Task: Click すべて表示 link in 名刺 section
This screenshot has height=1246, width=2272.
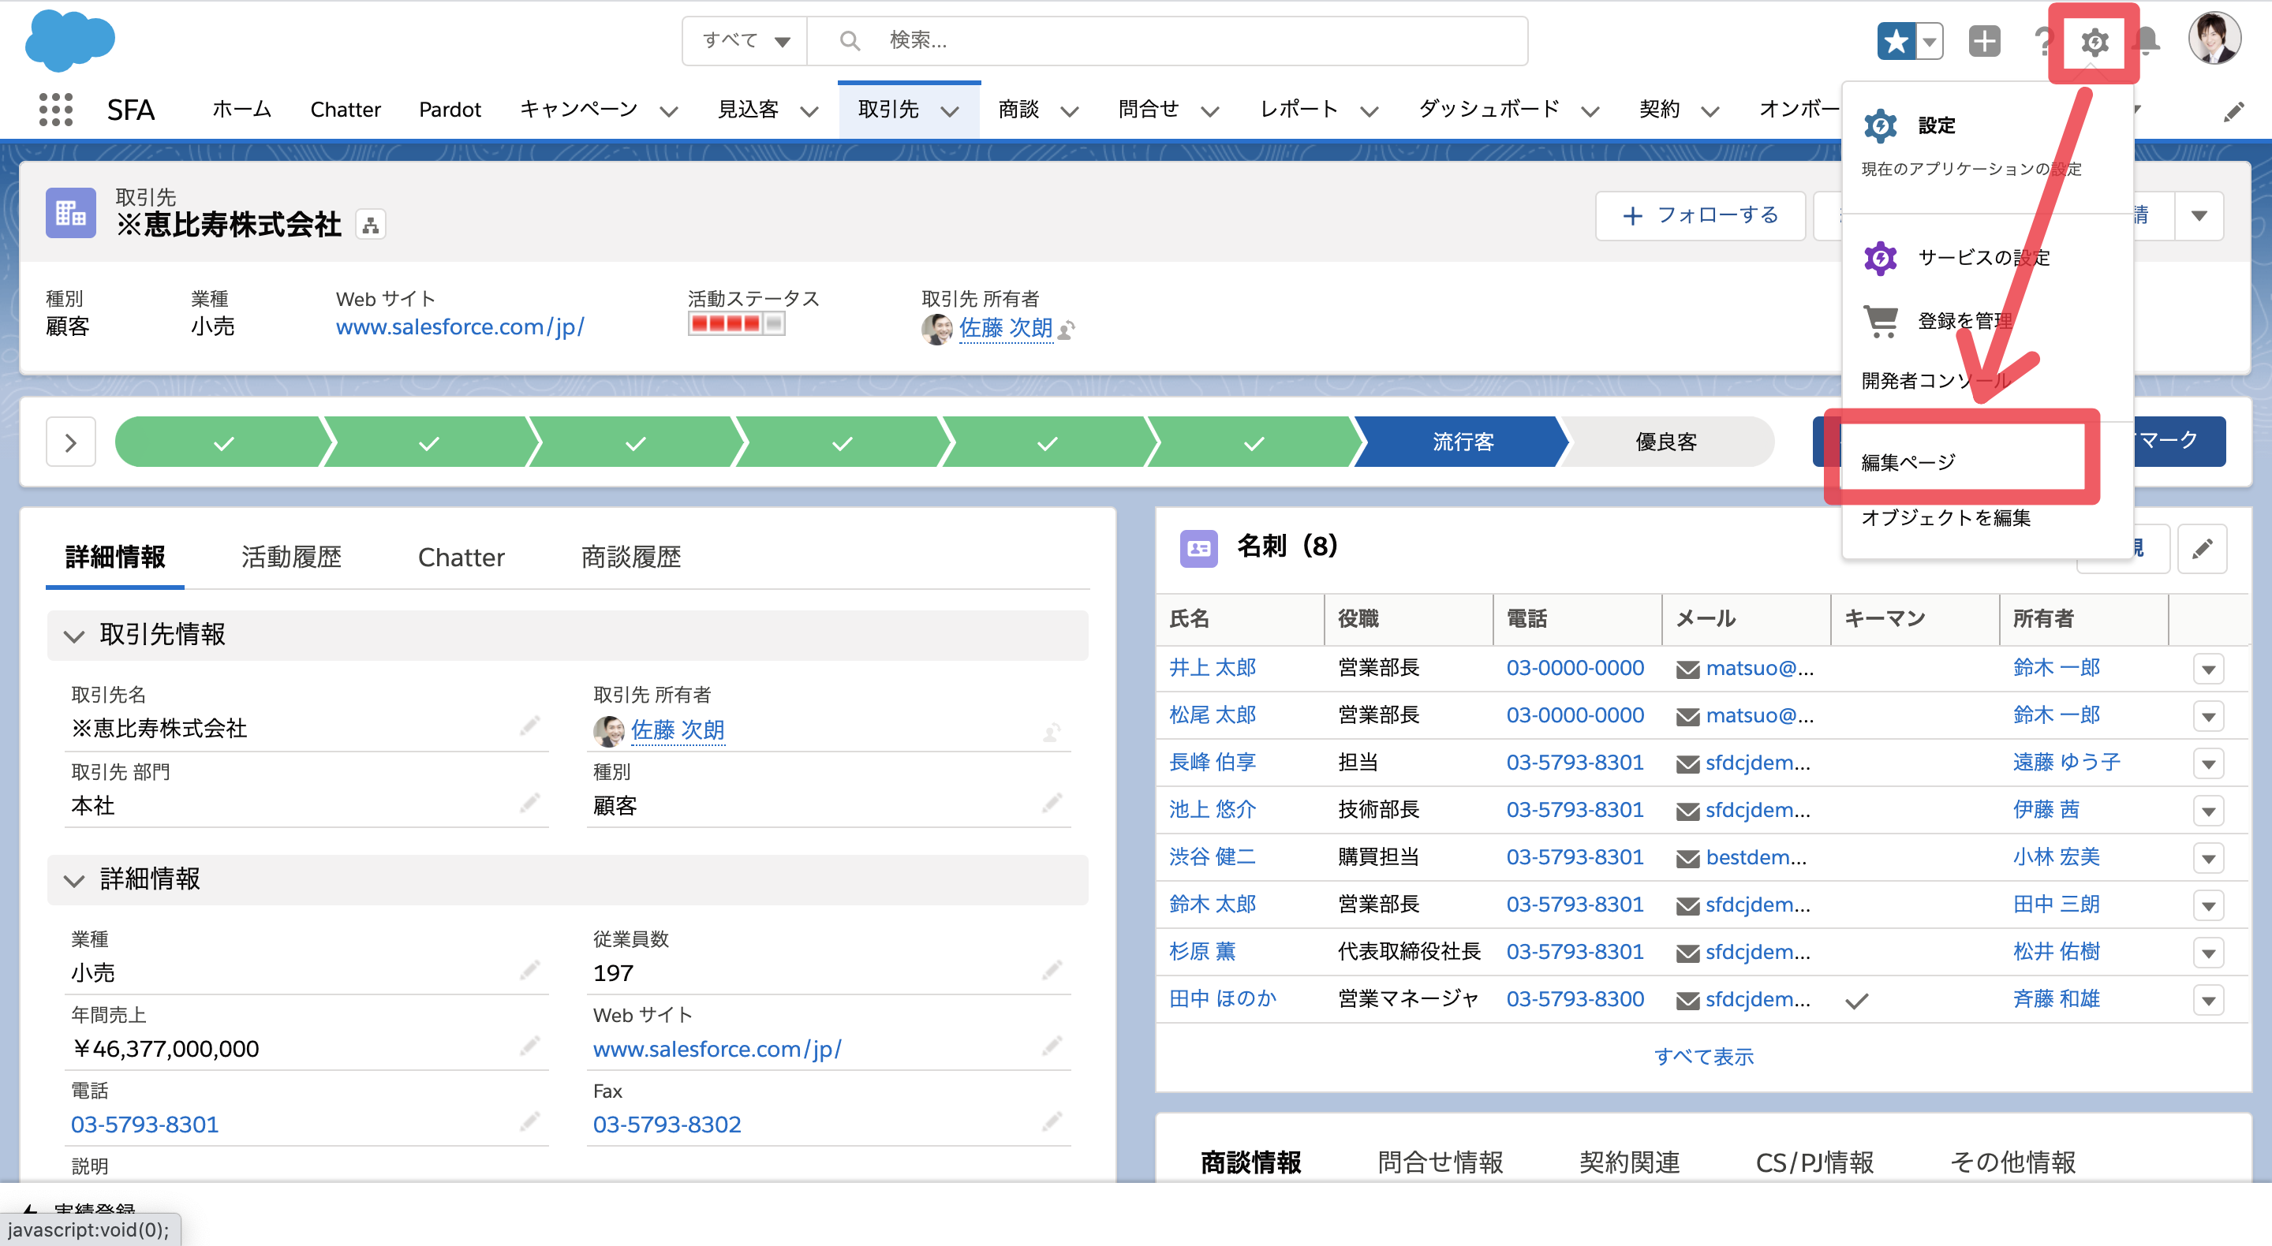Action: tap(1703, 1056)
